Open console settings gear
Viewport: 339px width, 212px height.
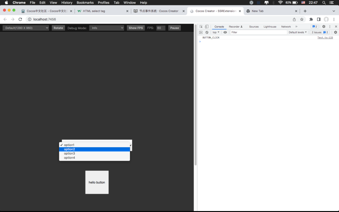[336, 32]
